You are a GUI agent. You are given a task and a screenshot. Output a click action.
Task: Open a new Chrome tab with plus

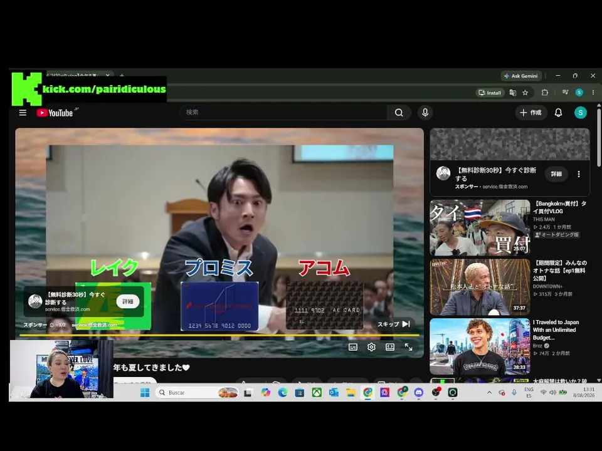pyautogui.click(x=122, y=76)
